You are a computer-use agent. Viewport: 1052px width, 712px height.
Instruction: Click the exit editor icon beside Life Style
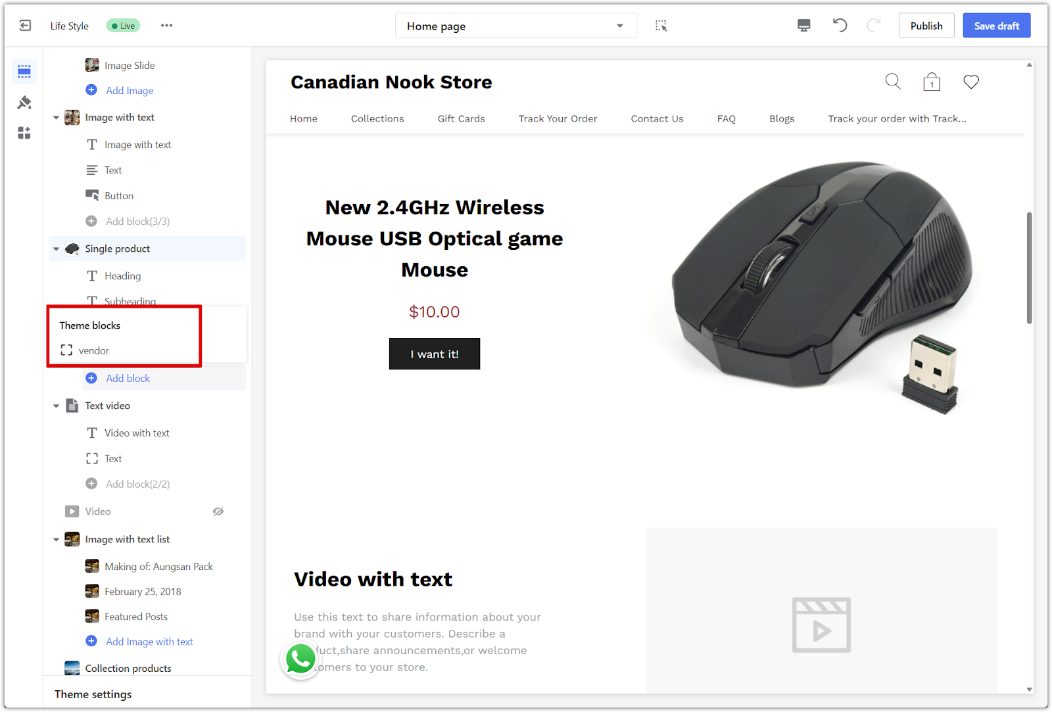25,26
